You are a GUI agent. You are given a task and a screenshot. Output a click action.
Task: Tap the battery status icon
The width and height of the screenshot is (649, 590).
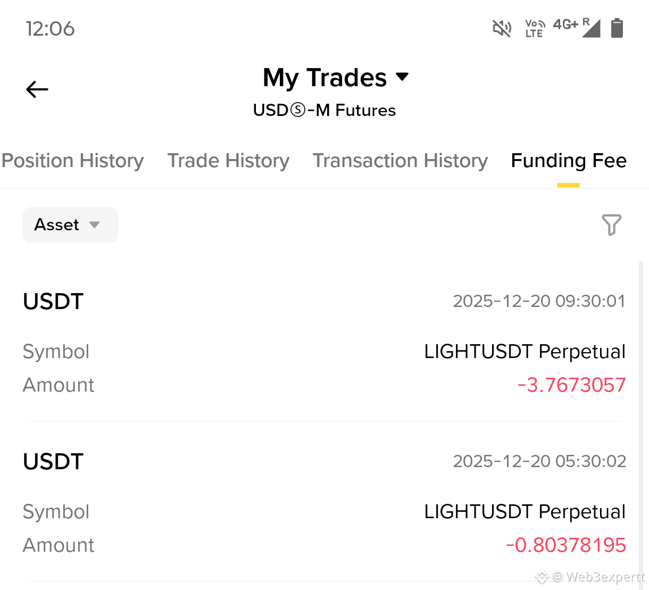pyautogui.click(x=617, y=28)
